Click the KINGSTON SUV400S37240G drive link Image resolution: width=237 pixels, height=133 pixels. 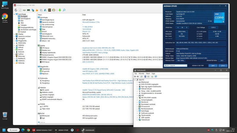point(97,95)
